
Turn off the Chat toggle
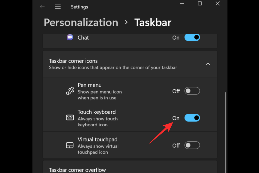192,37
